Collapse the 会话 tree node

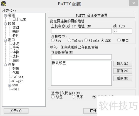5,16
